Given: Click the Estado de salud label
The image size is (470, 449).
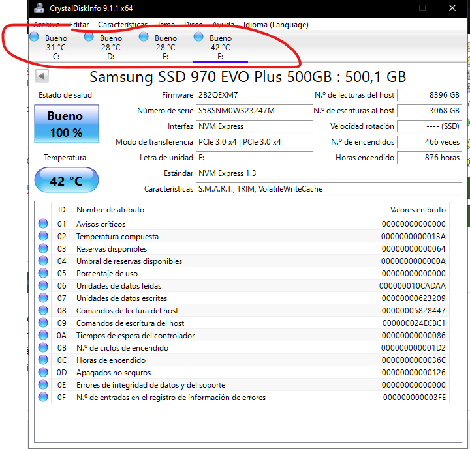Looking at the screenshot, I should pos(65,95).
